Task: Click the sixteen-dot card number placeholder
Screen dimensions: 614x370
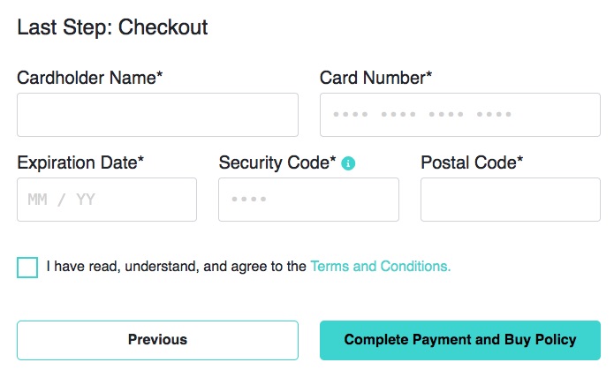Action: (422, 114)
